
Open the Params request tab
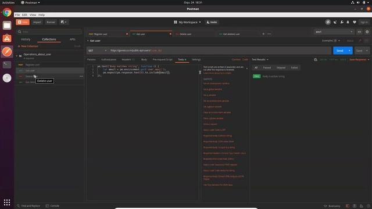[91, 59]
